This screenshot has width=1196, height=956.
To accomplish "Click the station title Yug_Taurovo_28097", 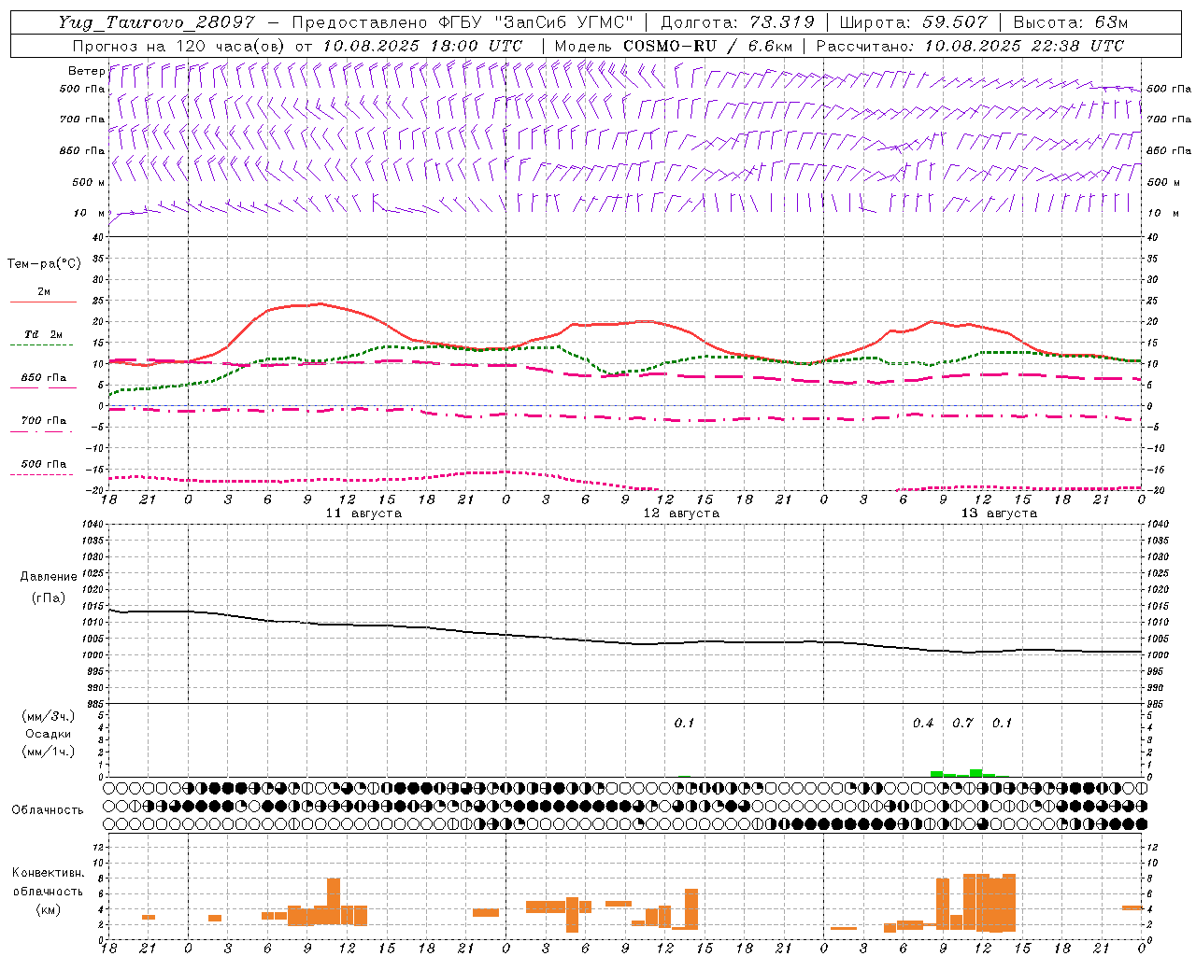I will pyautogui.click(x=156, y=22).
